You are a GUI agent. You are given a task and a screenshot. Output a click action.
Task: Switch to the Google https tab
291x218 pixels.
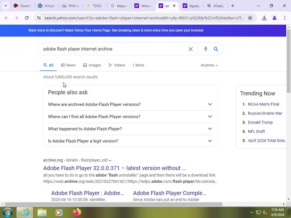pyautogui.click(x=119, y=6)
